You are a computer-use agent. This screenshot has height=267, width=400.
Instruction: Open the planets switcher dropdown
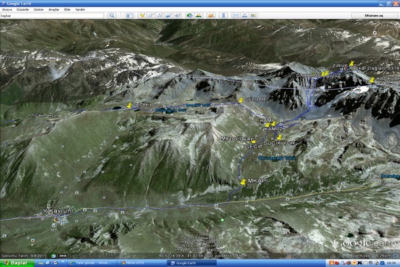pos(211,15)
